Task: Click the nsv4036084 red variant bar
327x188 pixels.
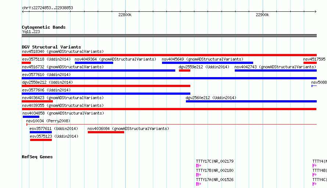Action: (106, 132)
